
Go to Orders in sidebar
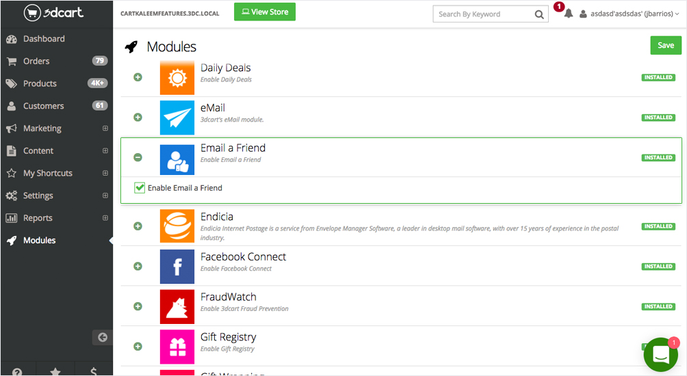click(x=36, y=62)
